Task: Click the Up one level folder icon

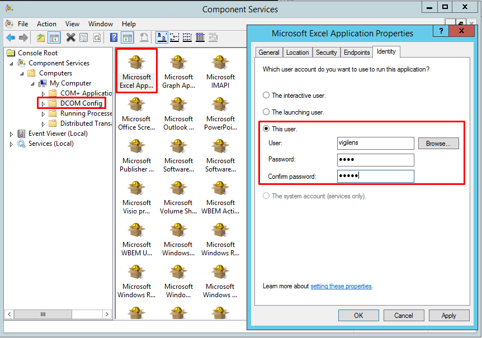Action: [41, 38]
